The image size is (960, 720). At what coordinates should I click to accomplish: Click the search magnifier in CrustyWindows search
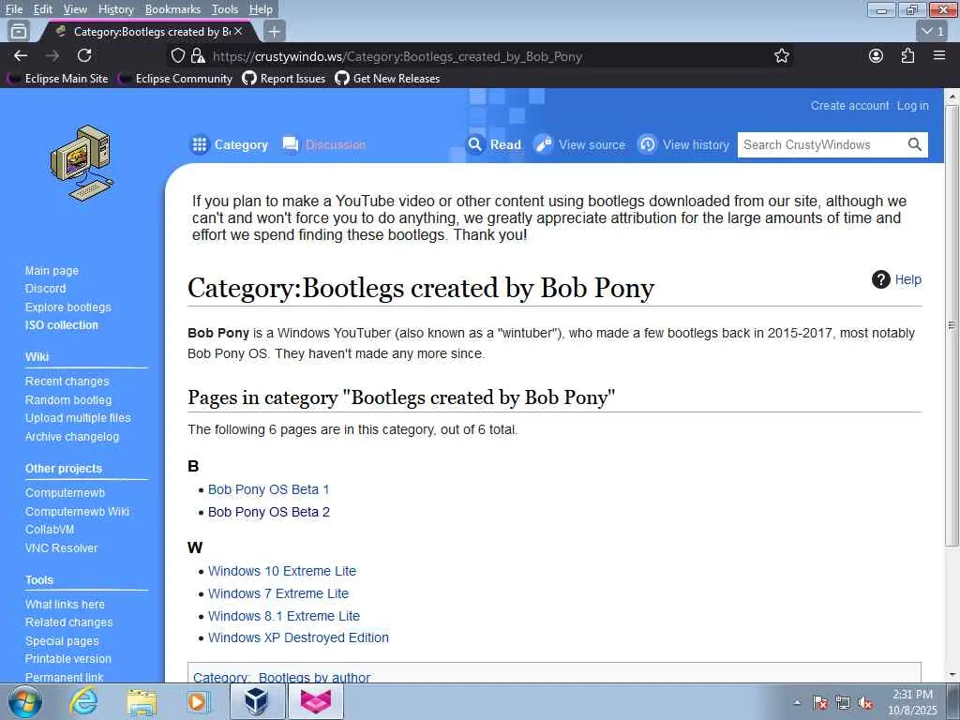[x=914, y=144]
